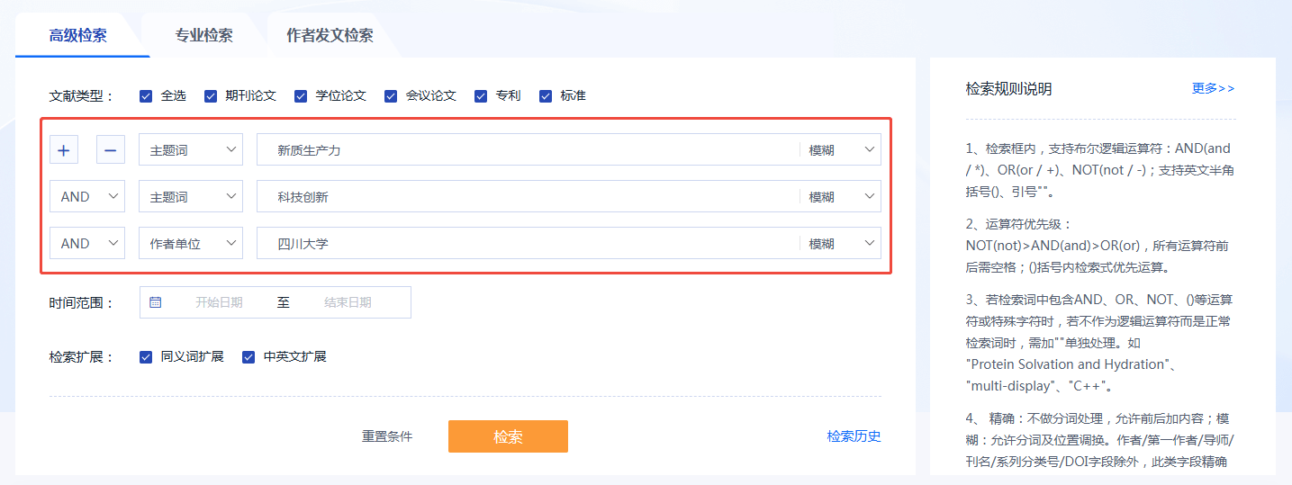Toggle the 中英文扩展 checkbox
1292x485 pixels.
(x=248, y=356)
